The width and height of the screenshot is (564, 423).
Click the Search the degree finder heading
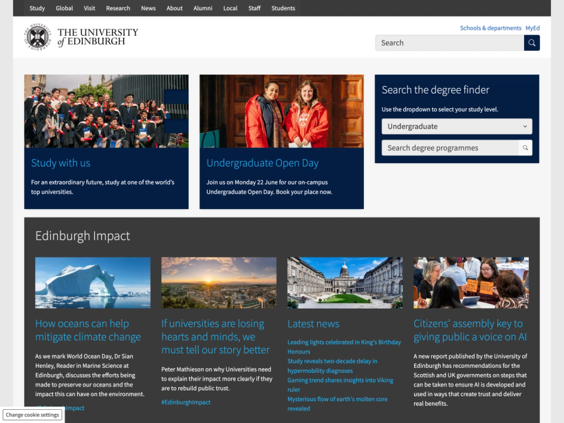coord(435,90)
